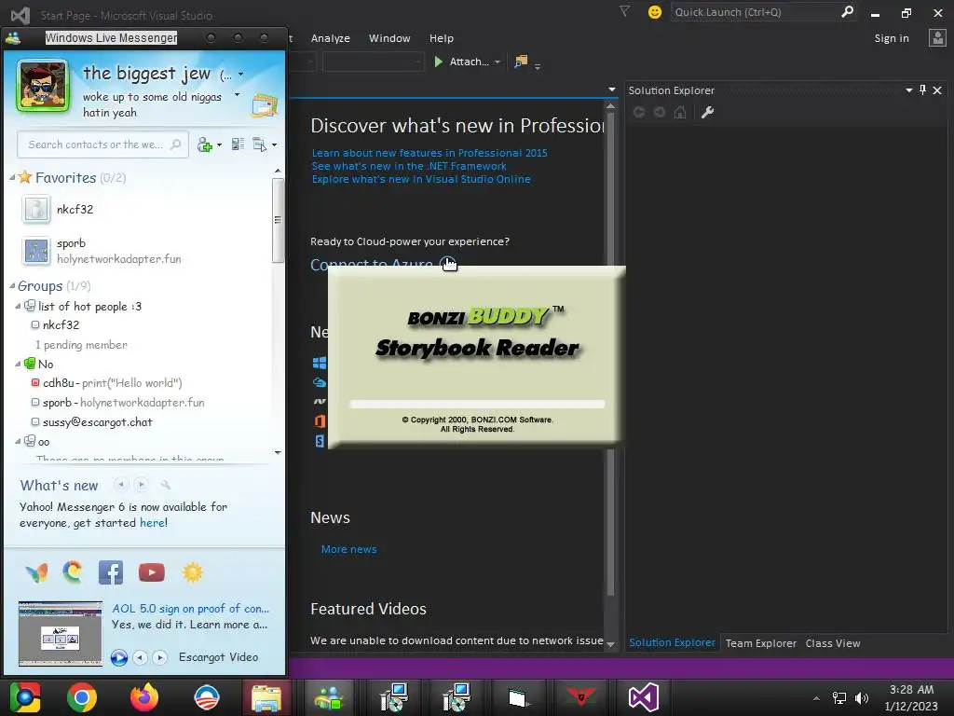Click the Facebook icon in Messenger
The width and height of the screenshot is (954, 716).
(x=111, y=572)
